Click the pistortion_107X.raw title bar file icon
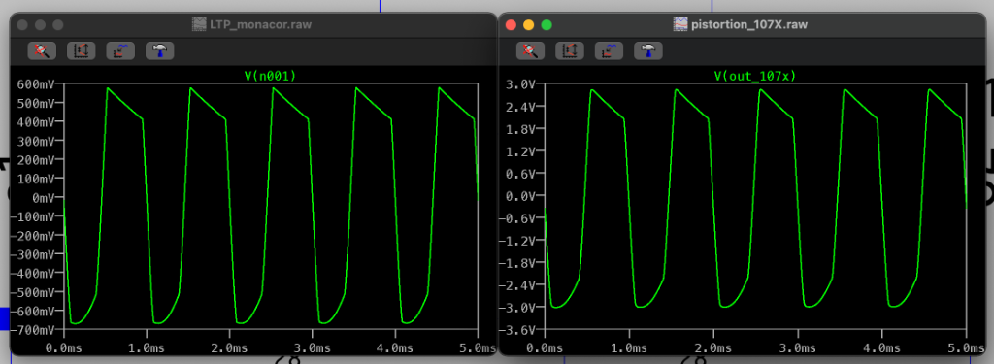The height and width of the screenshot is (364, 994). (x=679, y=24)
